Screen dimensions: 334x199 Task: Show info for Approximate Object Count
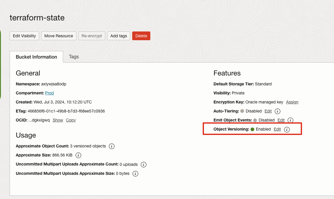coord(112,146)
